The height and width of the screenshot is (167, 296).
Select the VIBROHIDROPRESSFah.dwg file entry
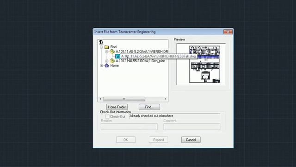click(158, 56)
